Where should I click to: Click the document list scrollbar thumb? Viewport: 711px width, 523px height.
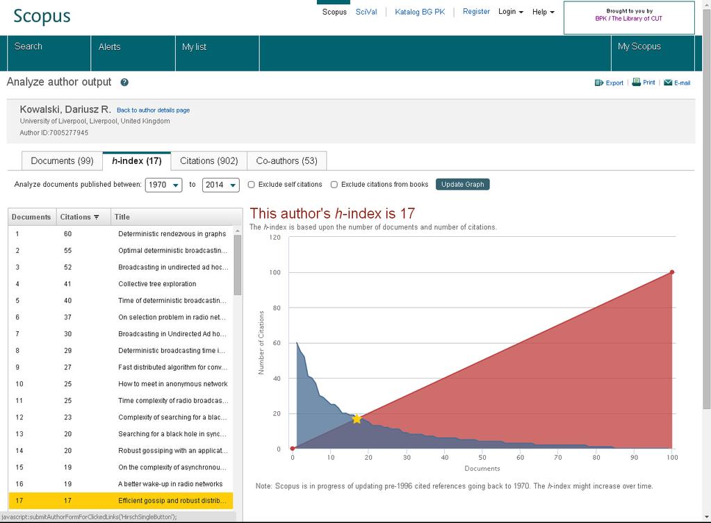tap(238, 265)
